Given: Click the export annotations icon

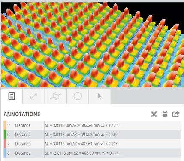Looking at the screenshot, I should point(176,114).
